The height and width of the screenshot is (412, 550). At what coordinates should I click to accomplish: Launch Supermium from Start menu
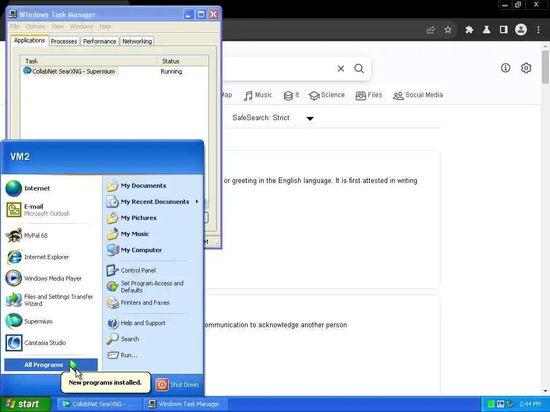tap(29, 321)
